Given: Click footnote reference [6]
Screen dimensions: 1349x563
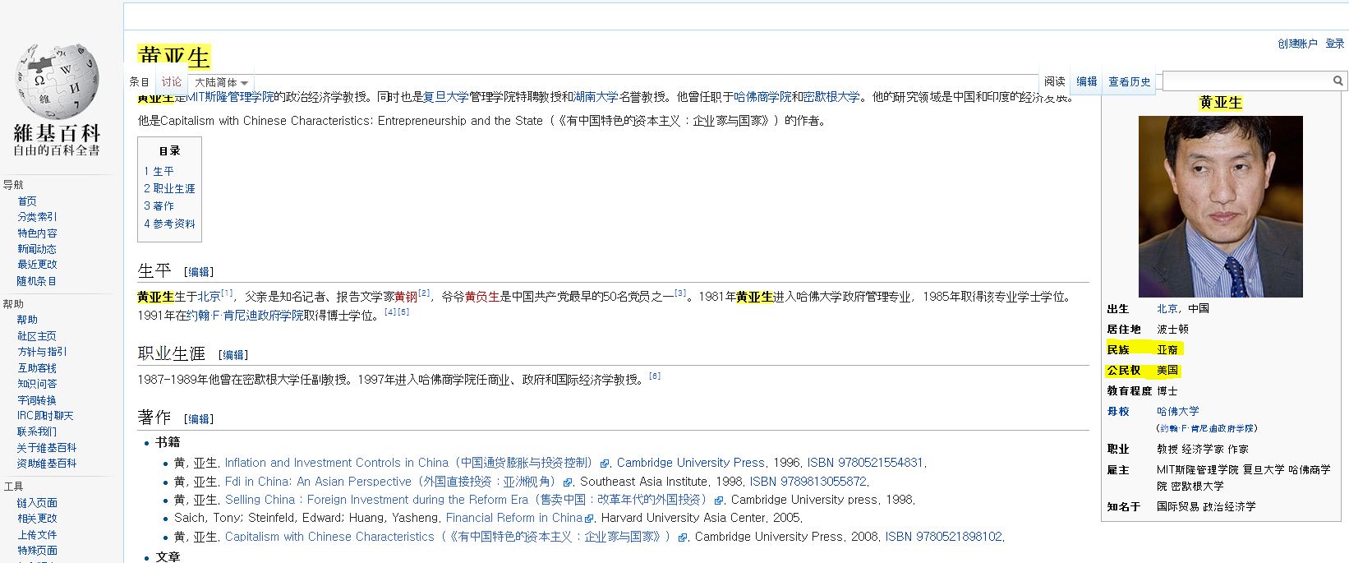Looking at the screenshot, I should (x=655, y=376).
